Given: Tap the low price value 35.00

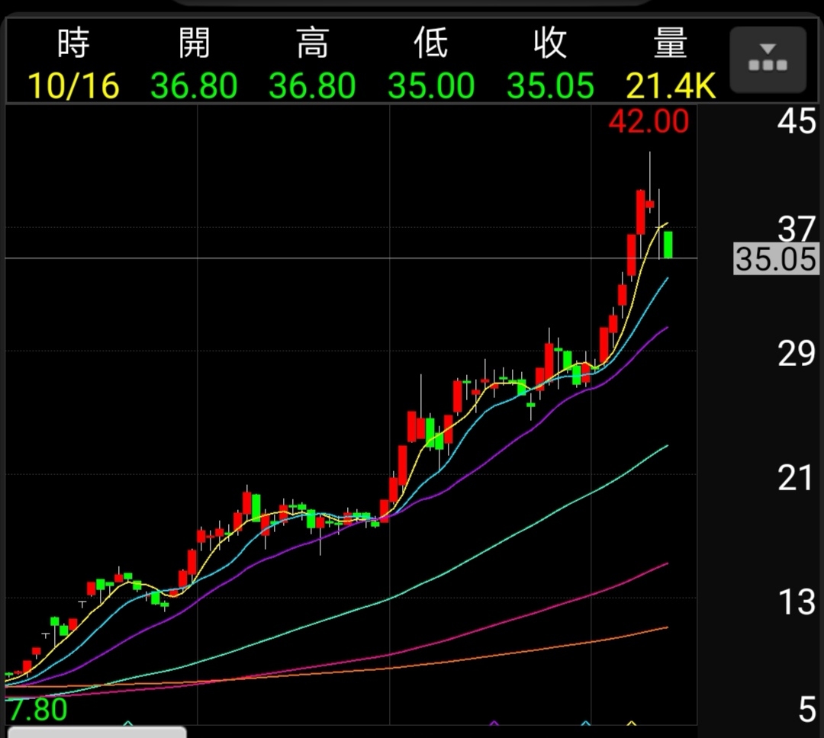Looking at the screenshot, I should (x=431, y=86).
